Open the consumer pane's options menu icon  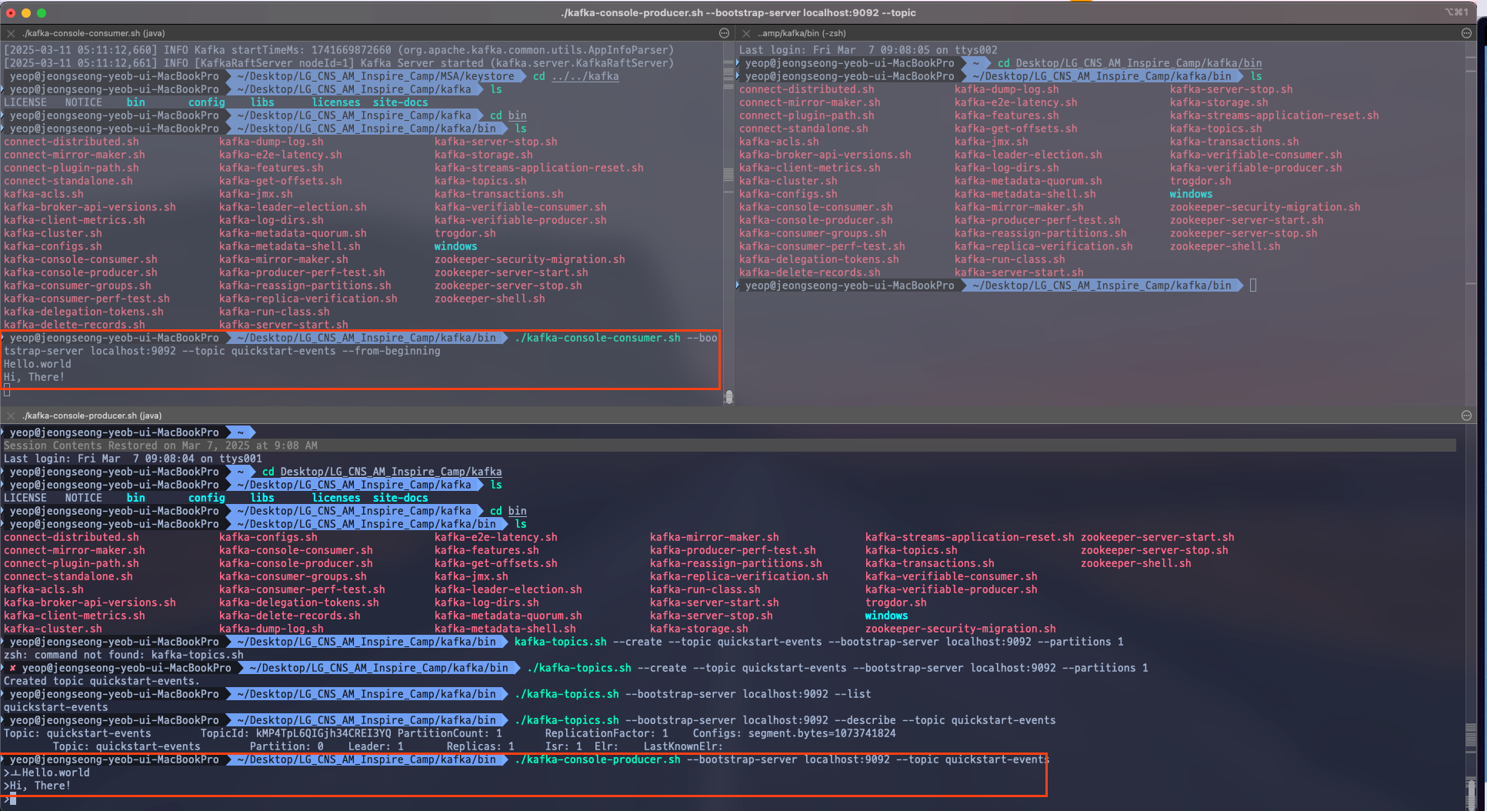pyautogui.click(x=724, y=33)
